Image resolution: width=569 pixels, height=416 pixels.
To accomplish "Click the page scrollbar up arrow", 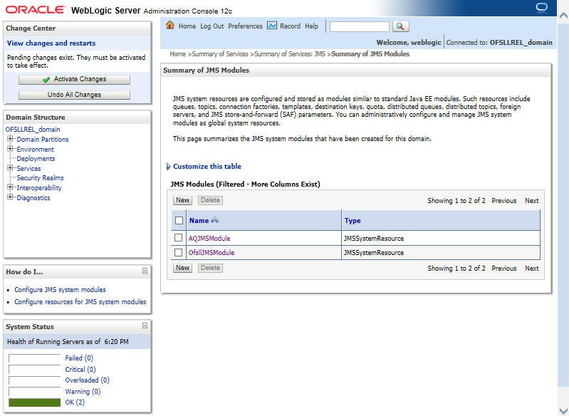I will 563,16.
